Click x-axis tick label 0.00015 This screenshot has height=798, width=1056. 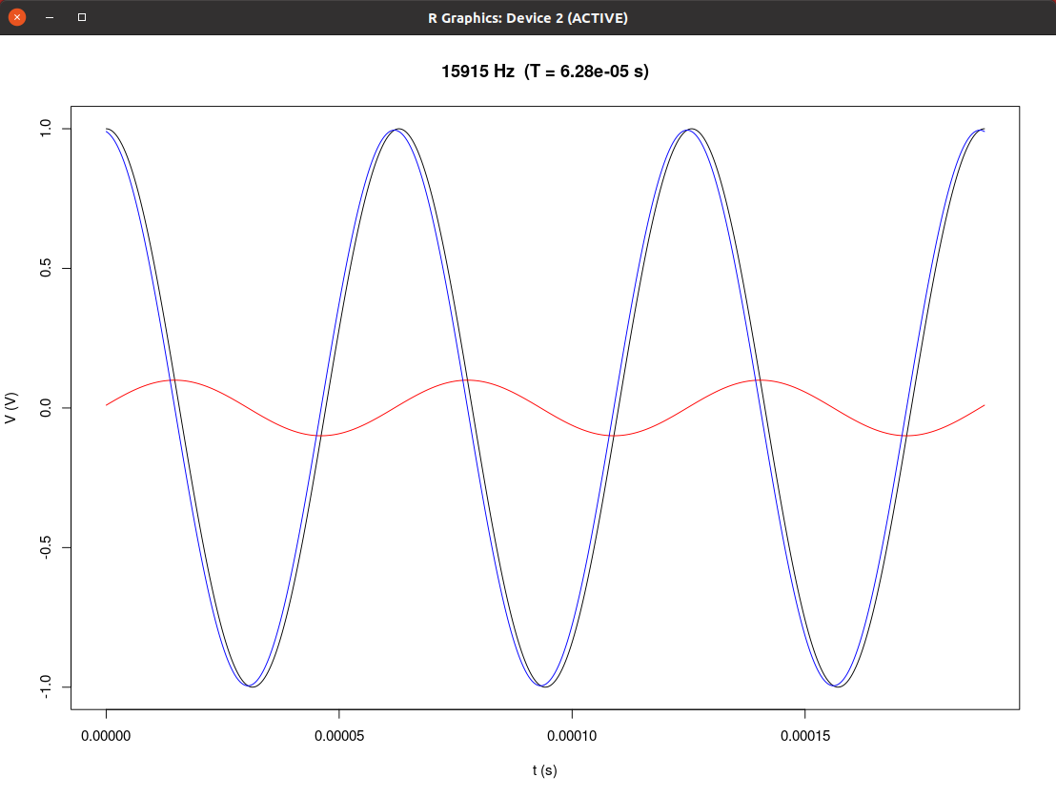click(x=804, y=736)
